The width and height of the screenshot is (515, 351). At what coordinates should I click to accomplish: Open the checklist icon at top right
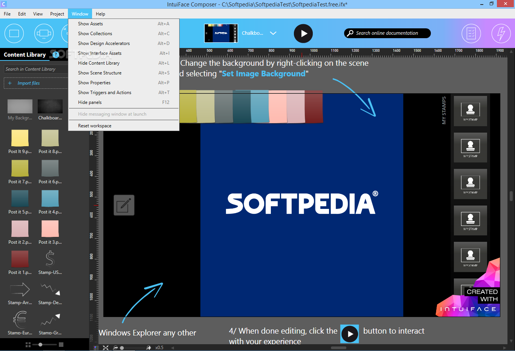point(471,33)
